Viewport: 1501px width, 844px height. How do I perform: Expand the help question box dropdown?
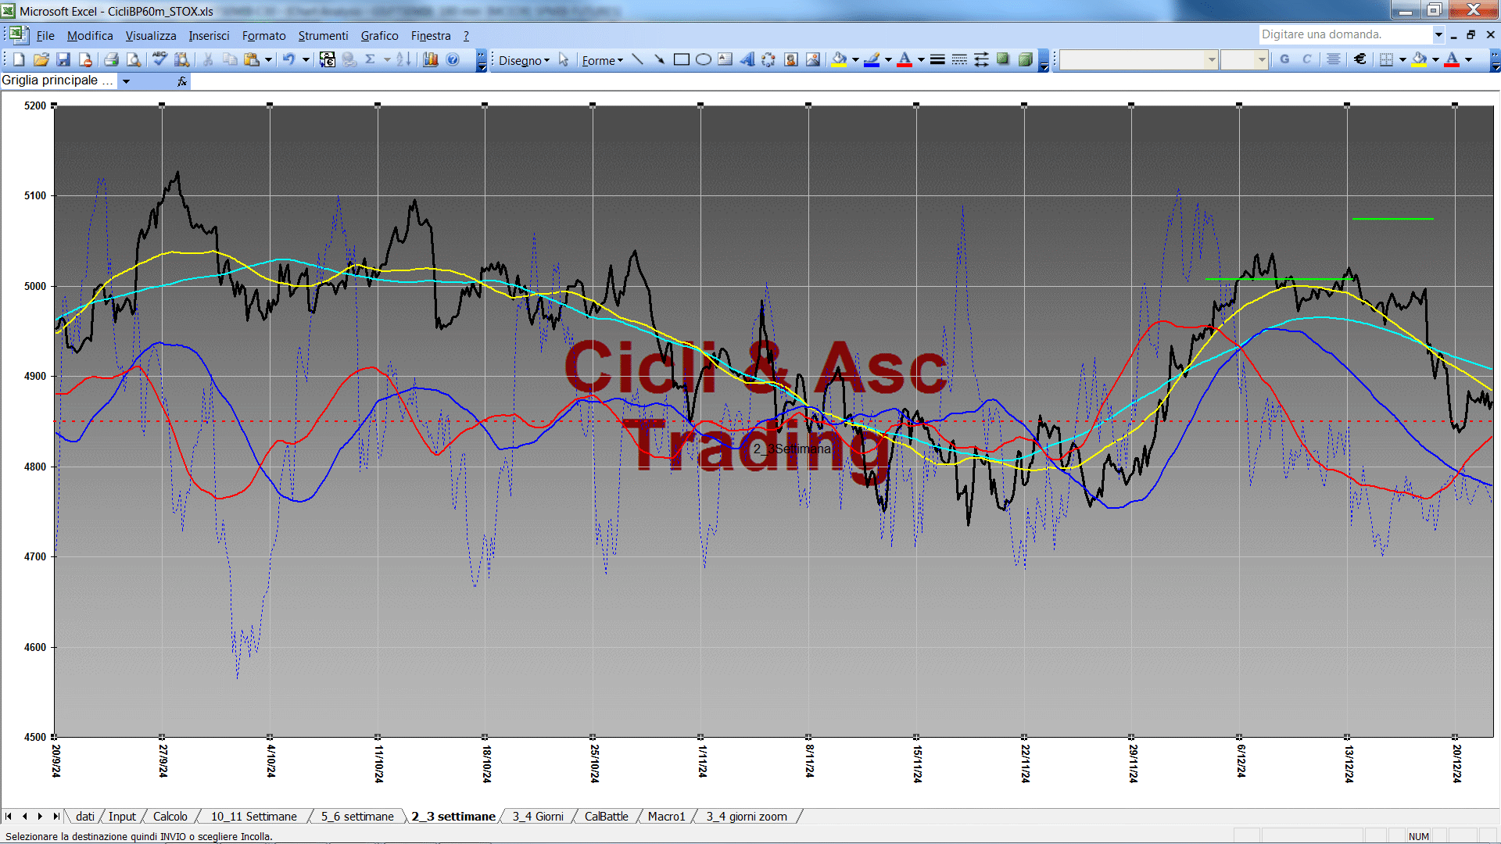1438,34
